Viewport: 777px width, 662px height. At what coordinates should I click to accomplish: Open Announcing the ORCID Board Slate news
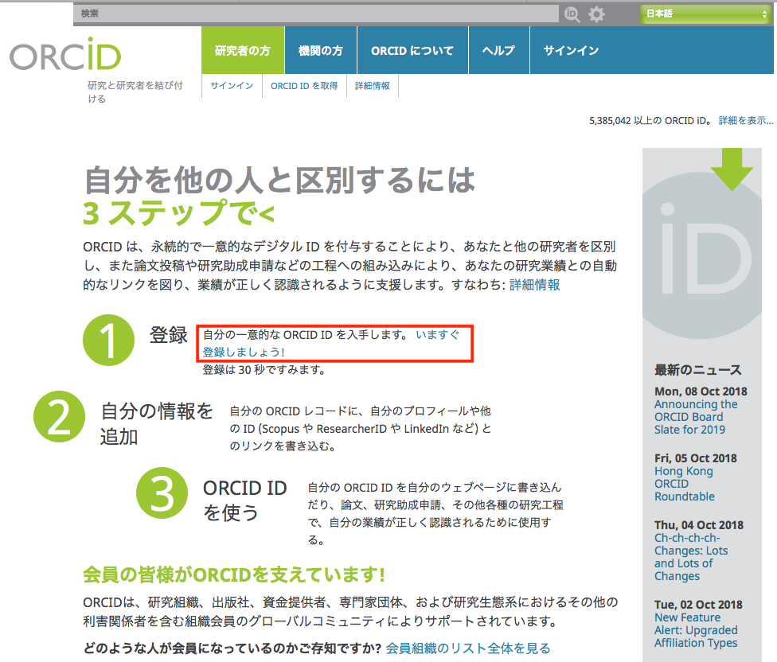[x=696, y=417]
